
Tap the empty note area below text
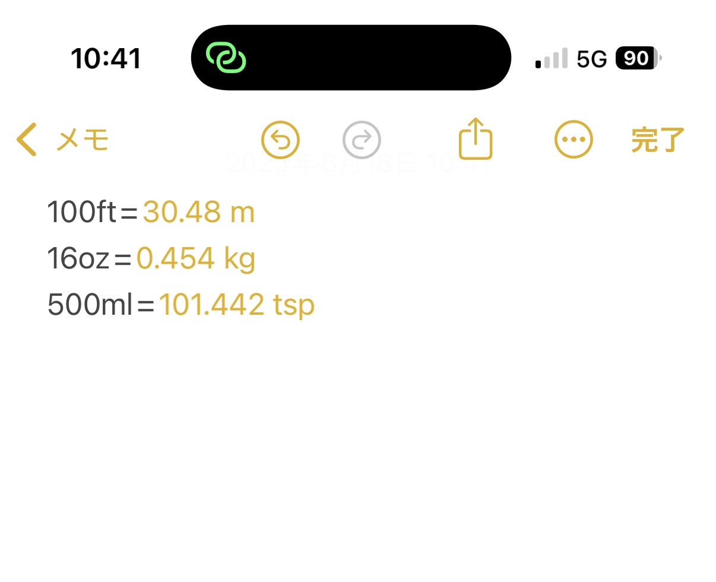pos(358,451)
